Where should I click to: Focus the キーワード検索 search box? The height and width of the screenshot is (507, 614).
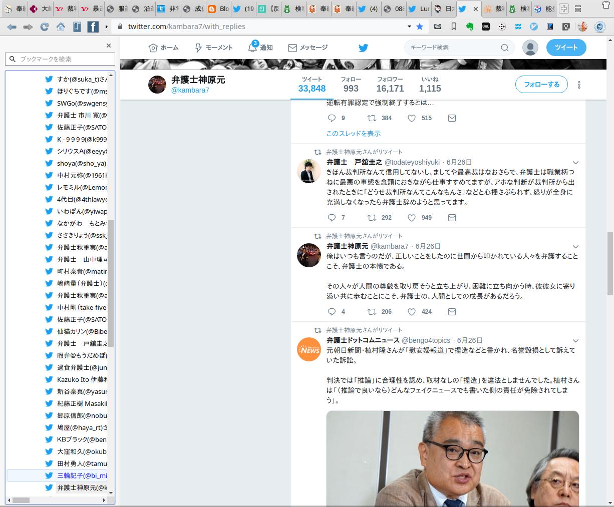(459, 48)
